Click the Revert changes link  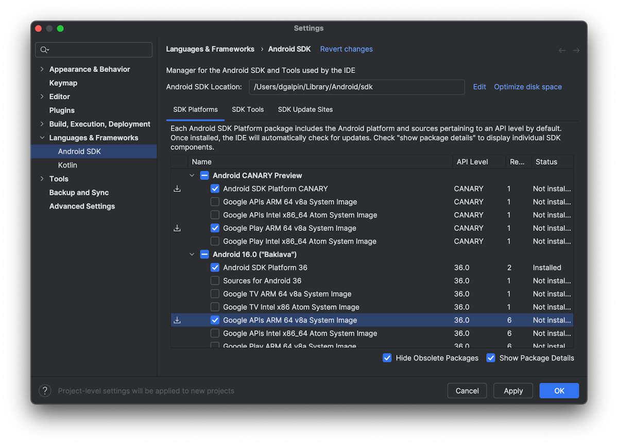346,49
